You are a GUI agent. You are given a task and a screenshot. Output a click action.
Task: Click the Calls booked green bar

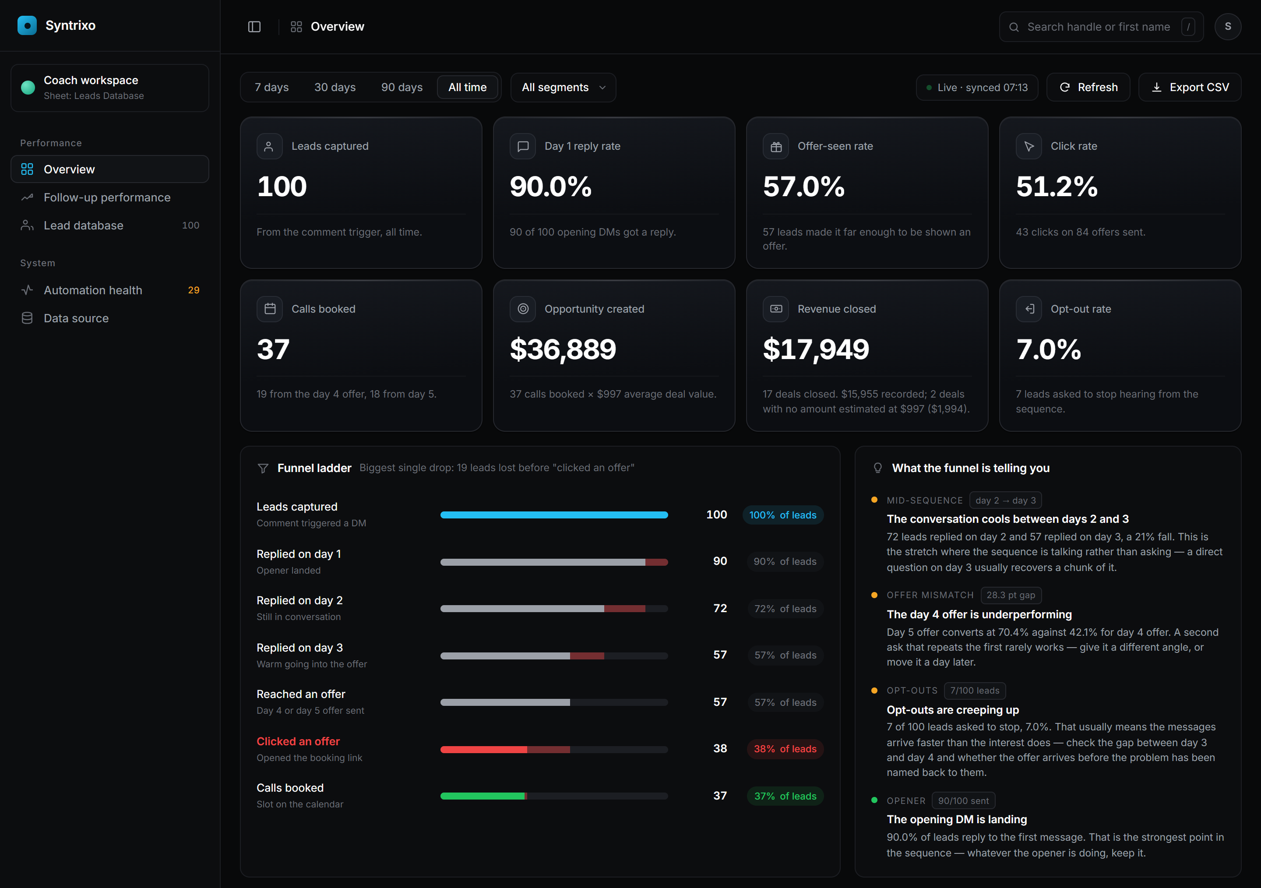click(x=482, y=796)
